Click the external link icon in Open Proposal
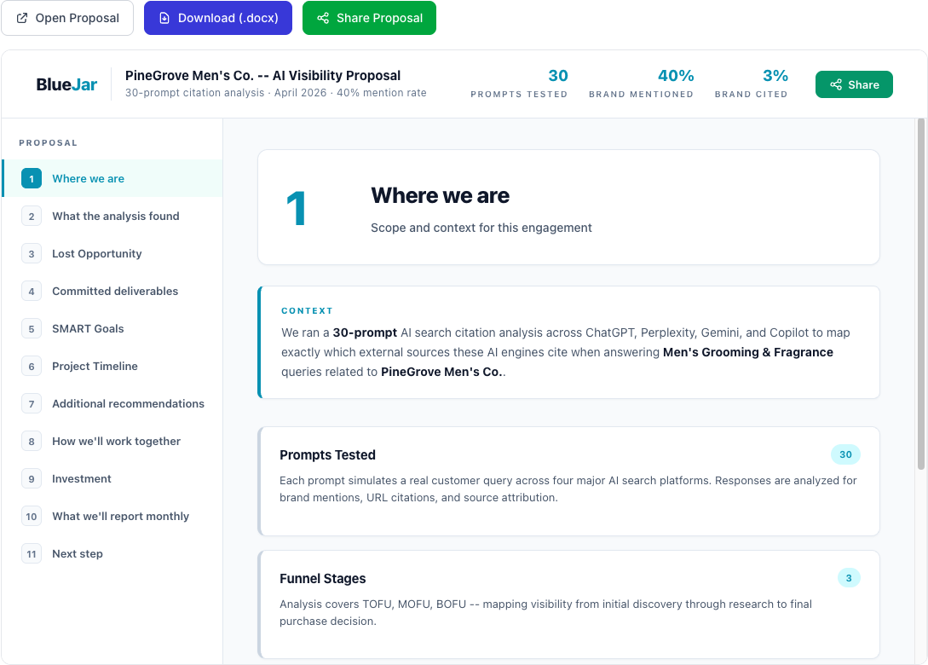 [x=22, y=19]
